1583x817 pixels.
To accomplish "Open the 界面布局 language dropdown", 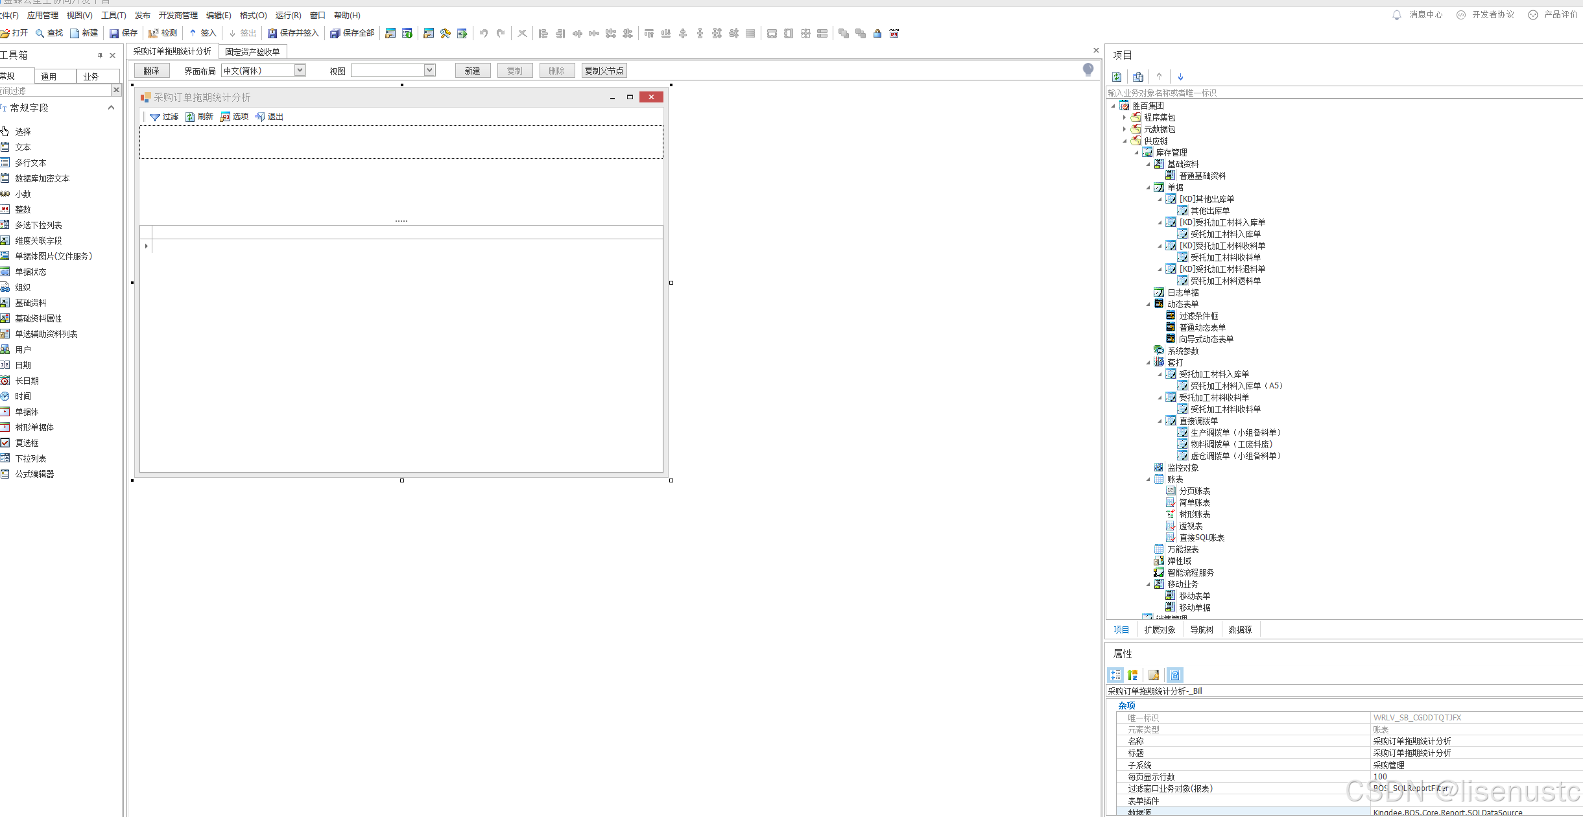I will (300, 70).
